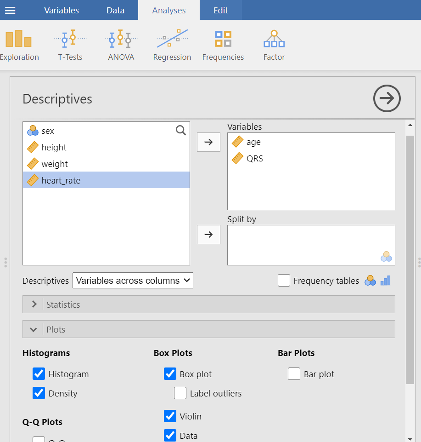
Task: Click the search icon in variable list
Action: [x=181, y=131]
